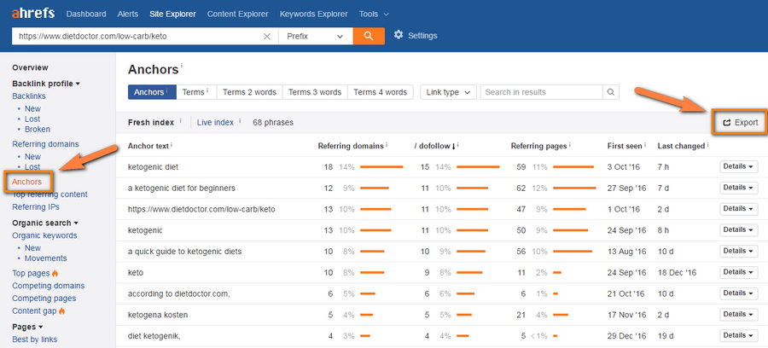Click anchor text 'according to dietdoctor.com,'
This screenshot has width=768, height=348.
[x=179, y=293]
